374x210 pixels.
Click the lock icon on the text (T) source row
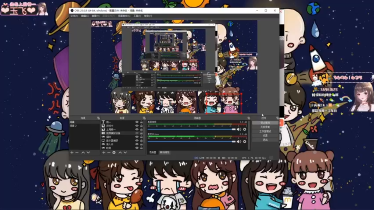(142, 122)
